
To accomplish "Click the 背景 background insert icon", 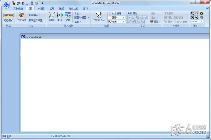I will point(68,16).
